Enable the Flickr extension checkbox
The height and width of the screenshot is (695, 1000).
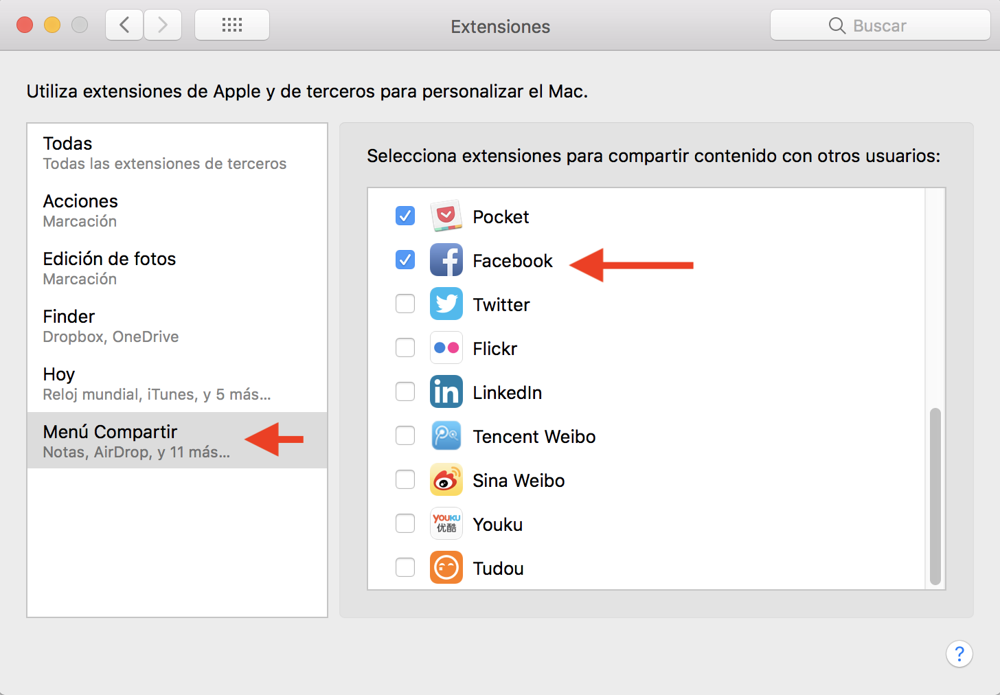(x=405, y=347)
